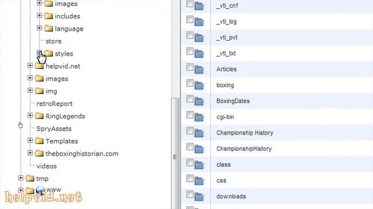373x209 pixels.
Task: Open the retroReport tree item
Action: [x=54, y=104]
